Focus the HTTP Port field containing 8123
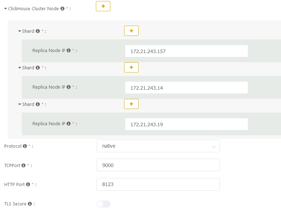This screenshot has width=281, height=211. tap(158, 184)
